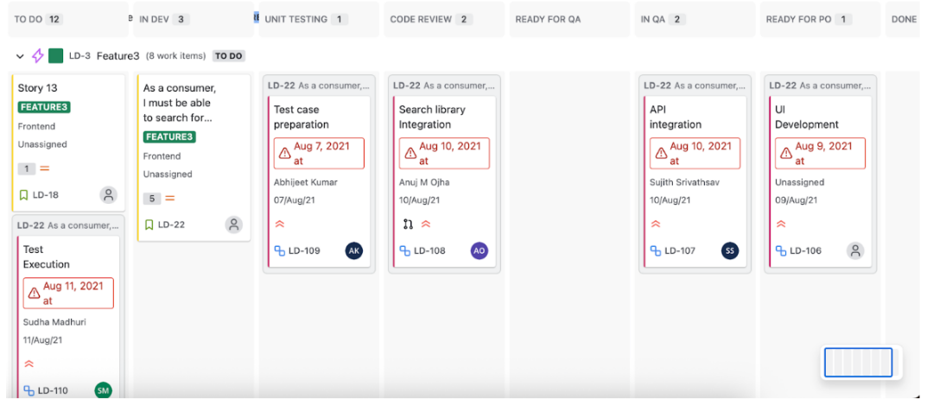Click the AK assignee avatar on LD-109
The width and height of the screenshot is (927, 418).
tap(353, 250)
